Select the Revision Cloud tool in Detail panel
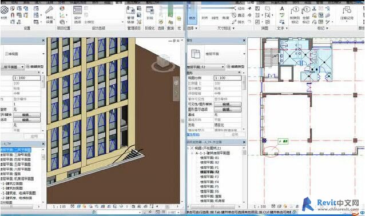Viewport: 365px width, 216px height. (x=268, y=9)
